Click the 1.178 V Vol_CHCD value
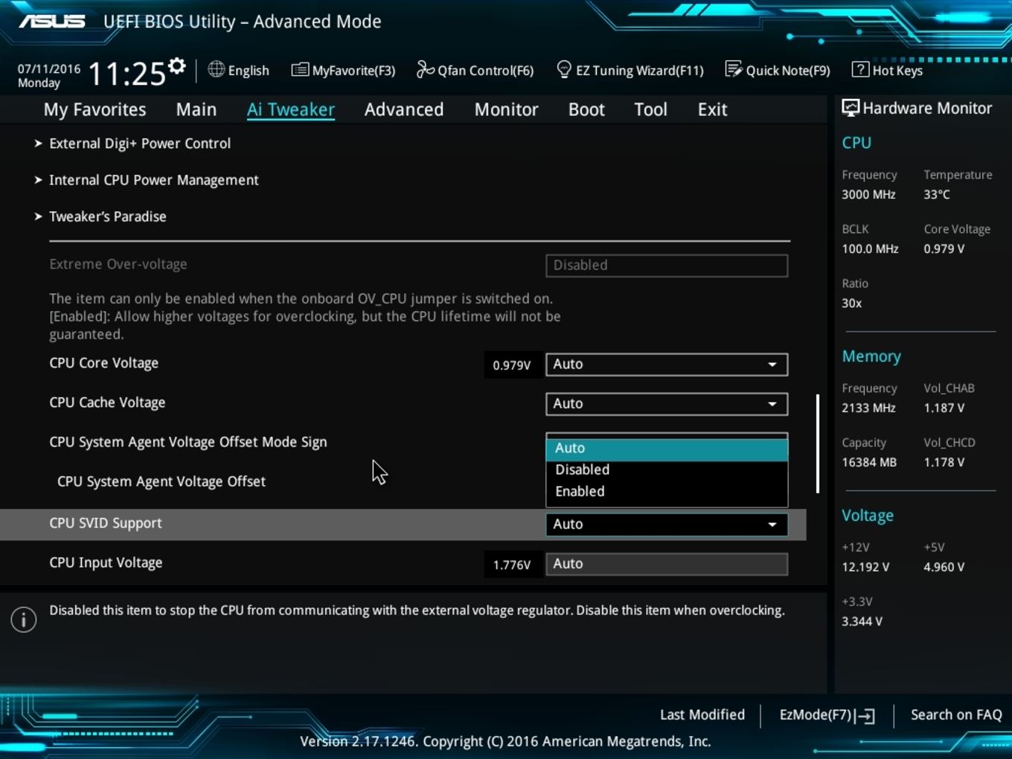 click(944, 462)
